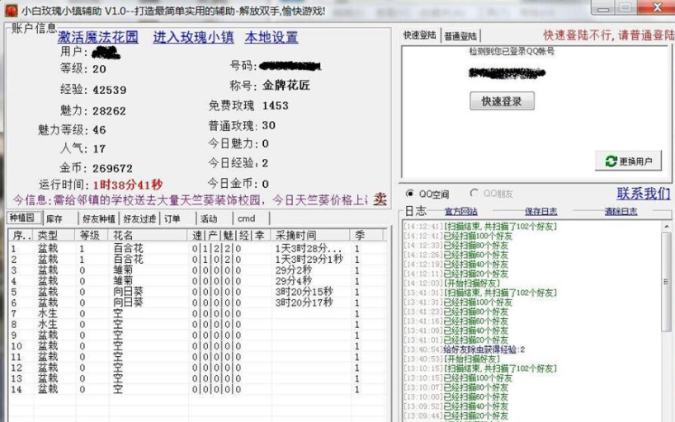Click the refresh icon on 更换用户 button
The image size is (675, 422).
(x=611, y=162)
